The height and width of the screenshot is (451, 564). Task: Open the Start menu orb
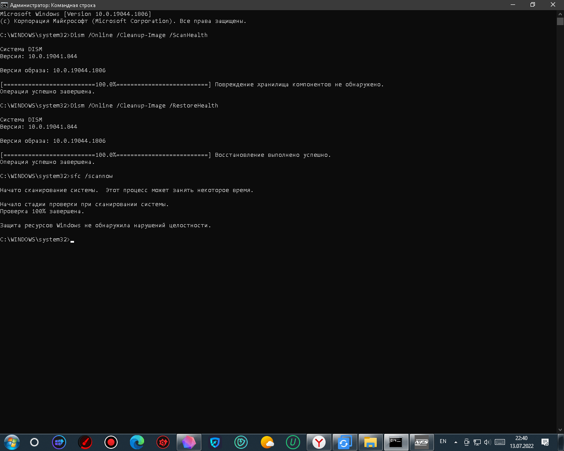click(12, 442)
